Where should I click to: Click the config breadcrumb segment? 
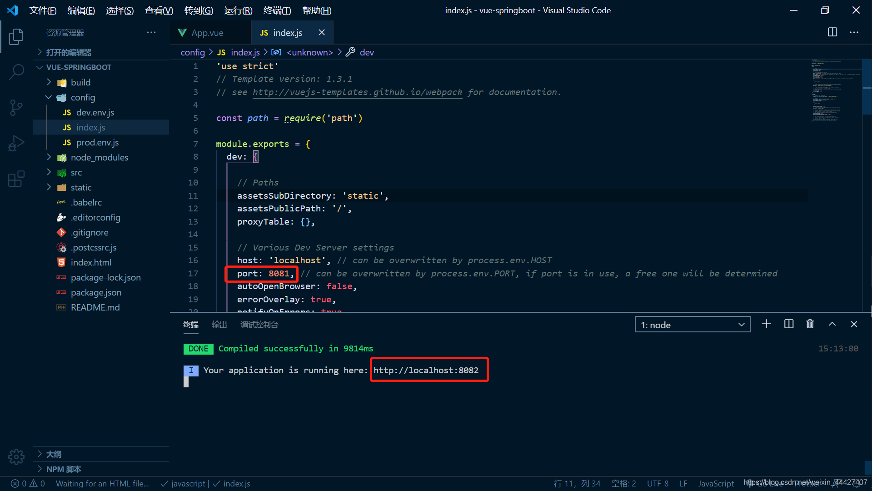pyautogui.click(x=193, y=52)
